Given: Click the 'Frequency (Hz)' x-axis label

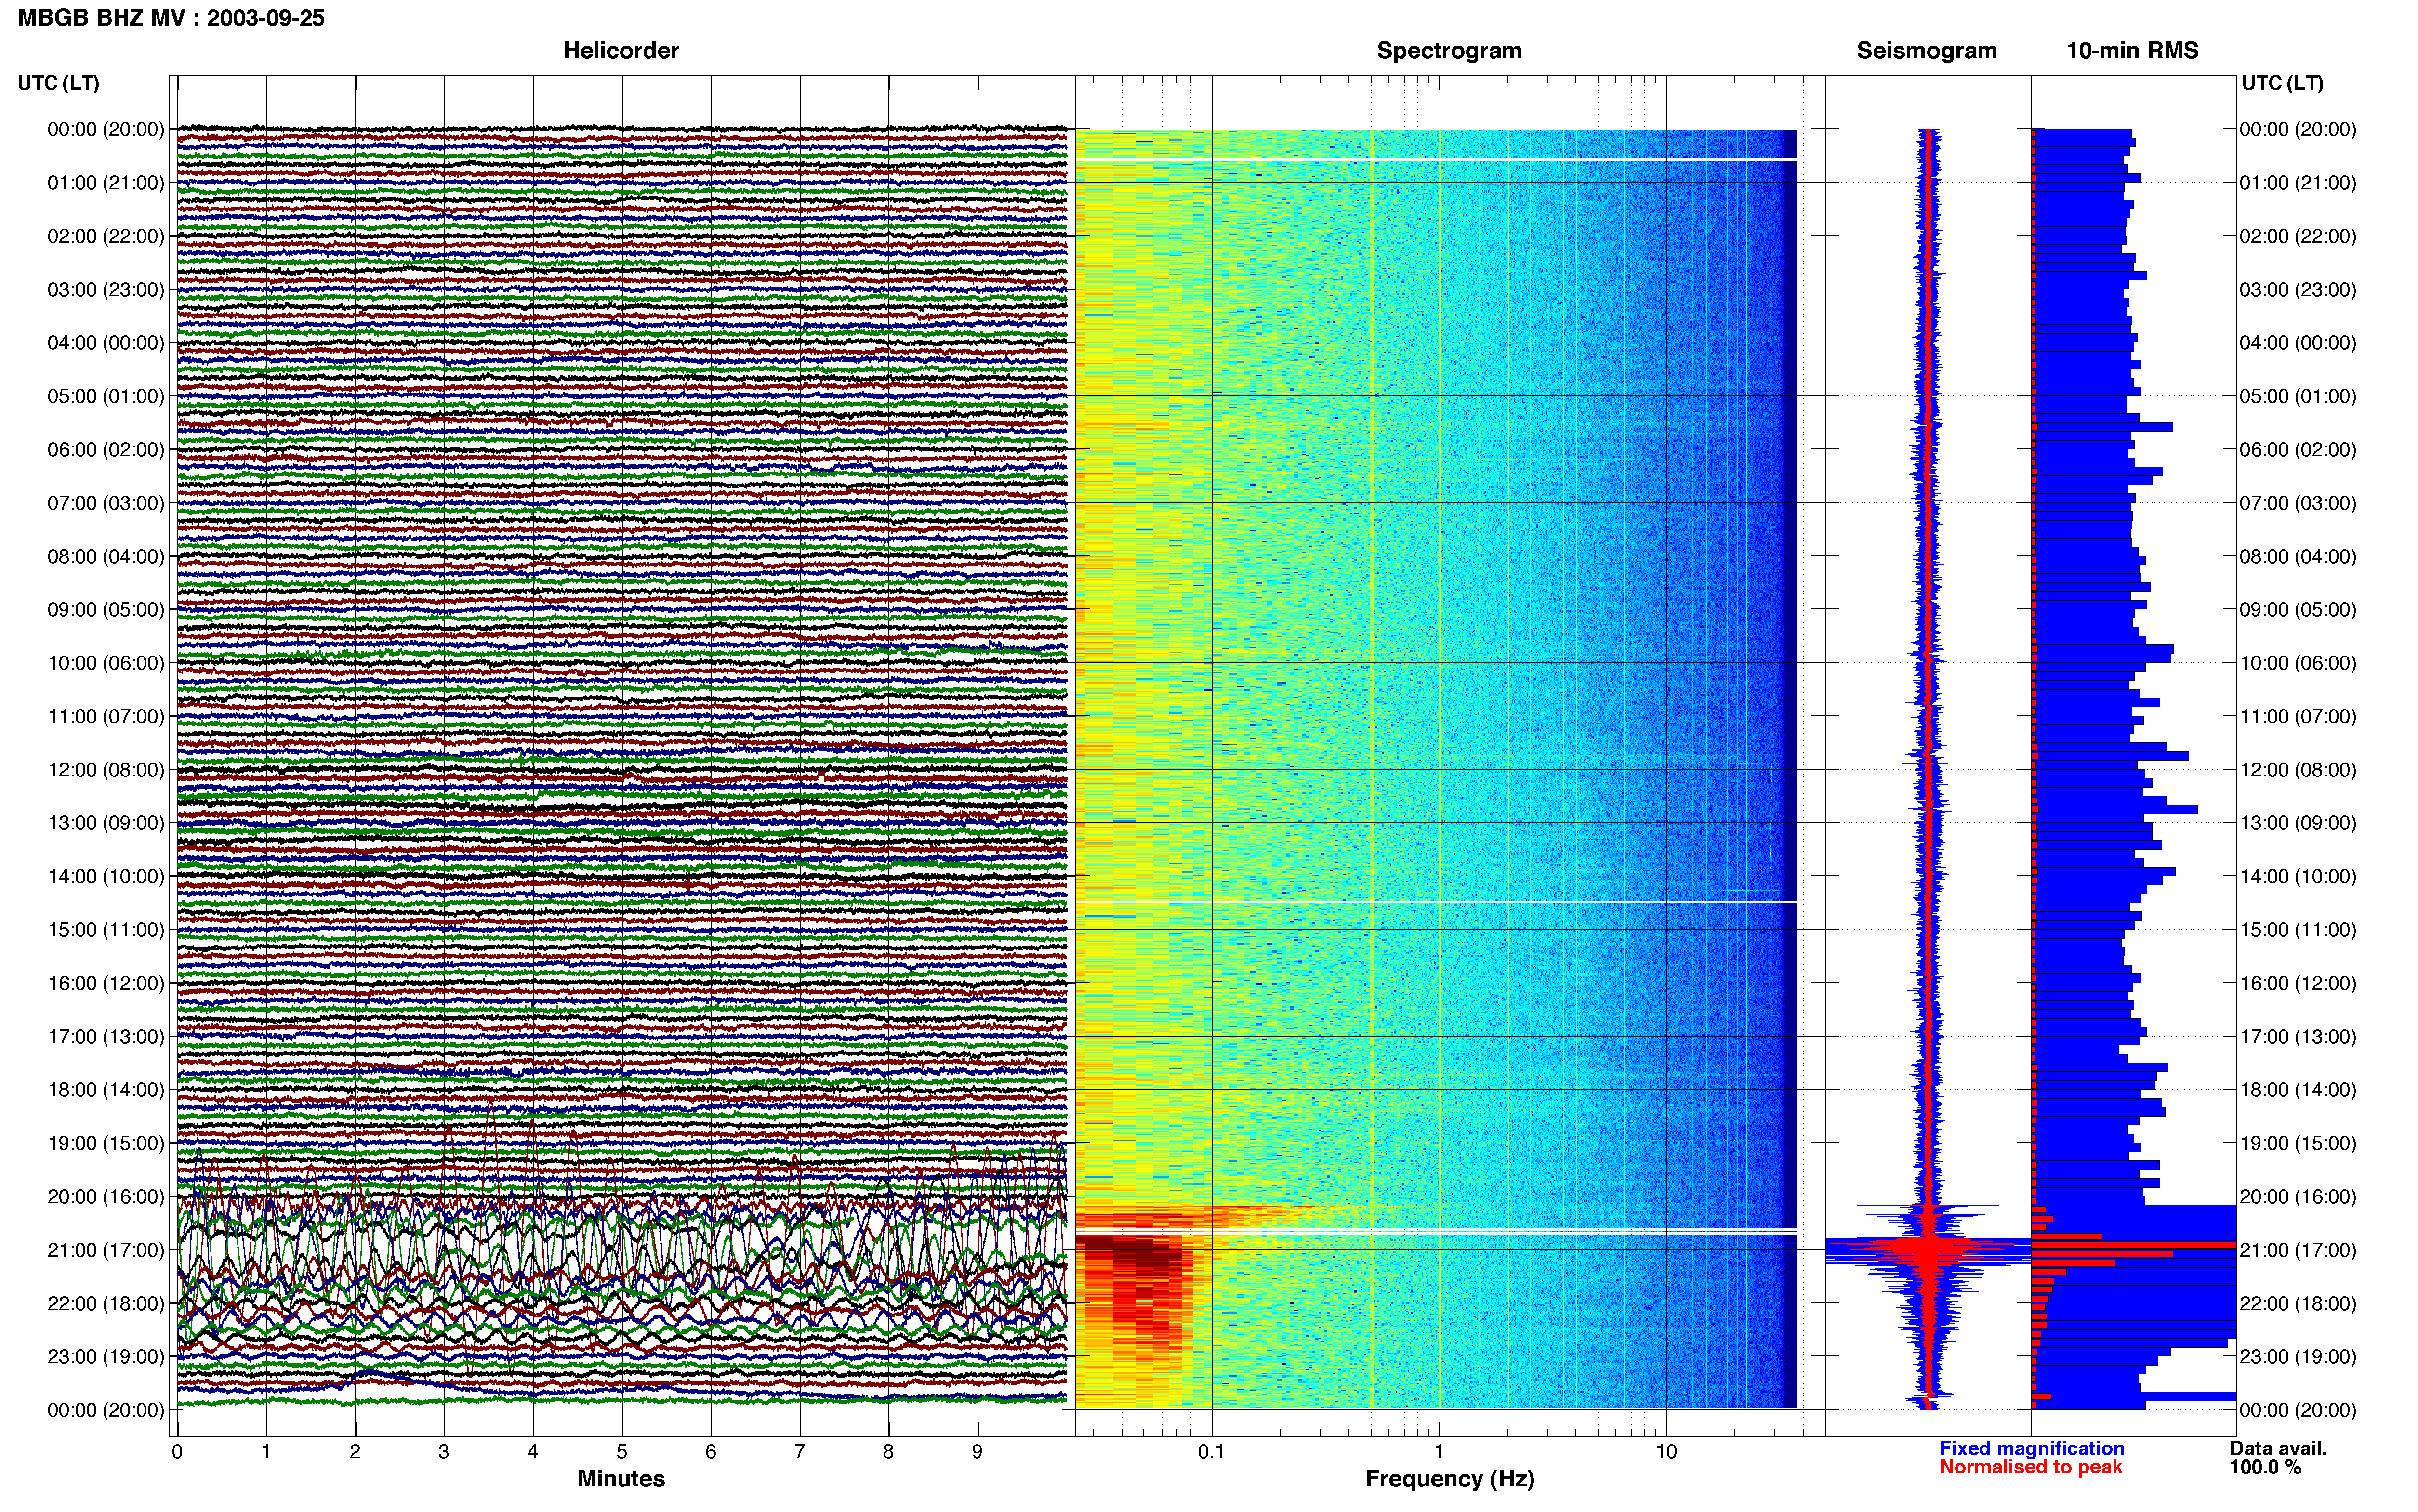Looking at the screenshot, I should point(1449,1479).
